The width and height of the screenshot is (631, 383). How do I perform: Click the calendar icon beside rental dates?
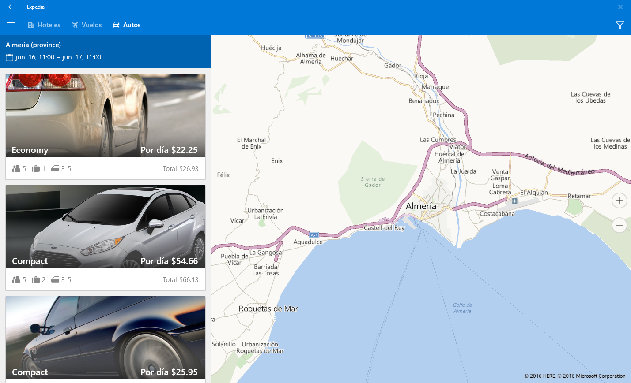[x=9, y=58]
